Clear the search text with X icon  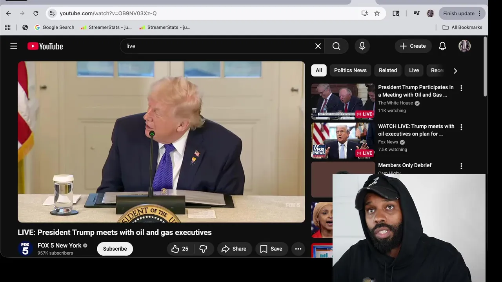[318, 46]
